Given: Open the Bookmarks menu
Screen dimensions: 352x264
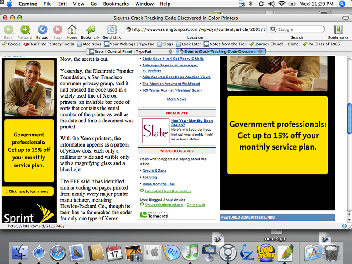Looking at the screenshot, I should (116, 4).
